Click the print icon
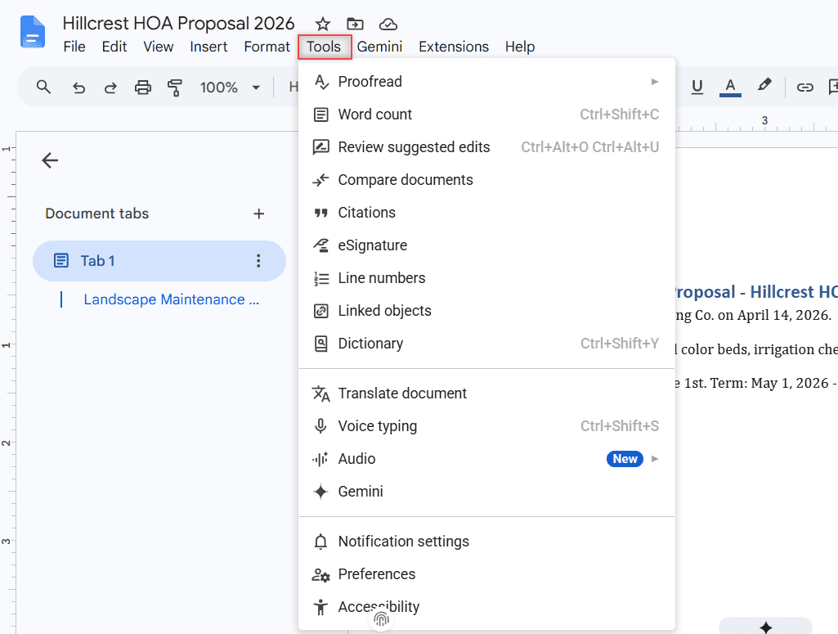This screenshot has height=634, width=838. (143, 88)
